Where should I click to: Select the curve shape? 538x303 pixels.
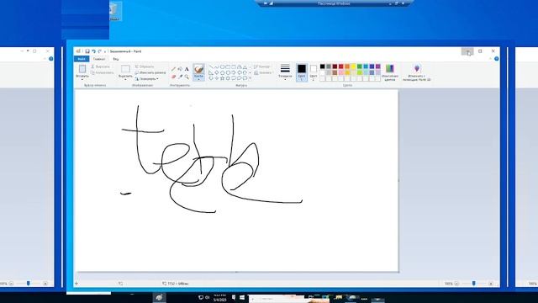pyautogui.click(x=217, y=67)
